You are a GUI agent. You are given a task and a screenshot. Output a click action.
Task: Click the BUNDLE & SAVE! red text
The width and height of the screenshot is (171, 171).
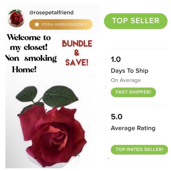click(x=77, y=53)
